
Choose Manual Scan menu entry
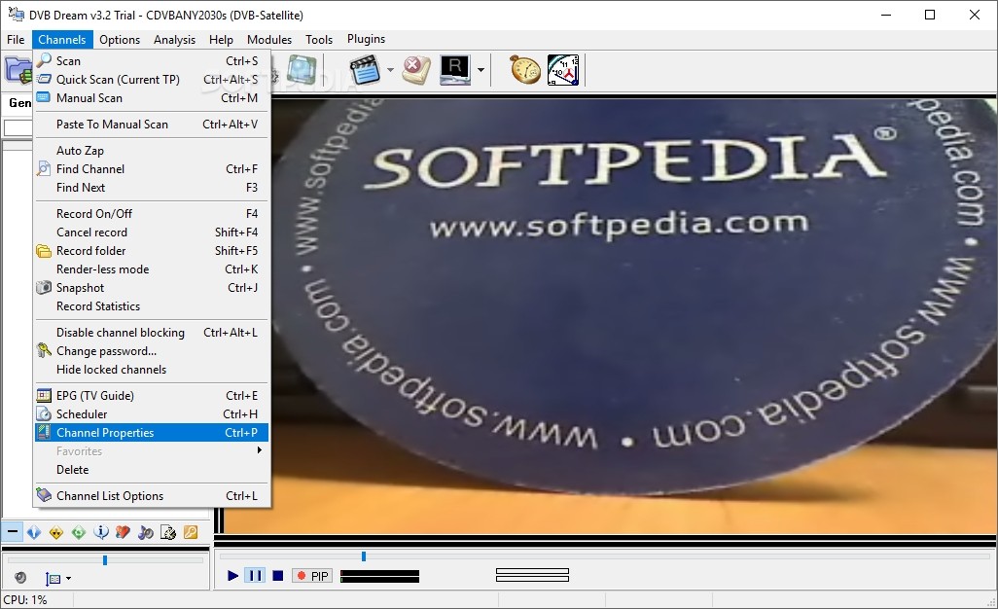pyautogui.click(x=152, y=98)
